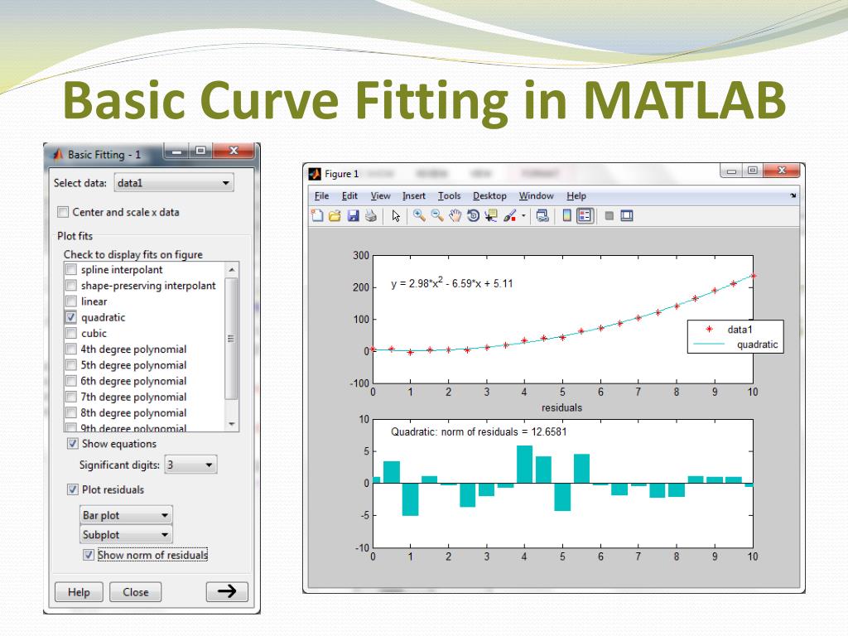Image resolution: width=848 pixels, height=636 pixels.
Task: Click the quadratic equation text on plot
Action: (x=451, y=282)
